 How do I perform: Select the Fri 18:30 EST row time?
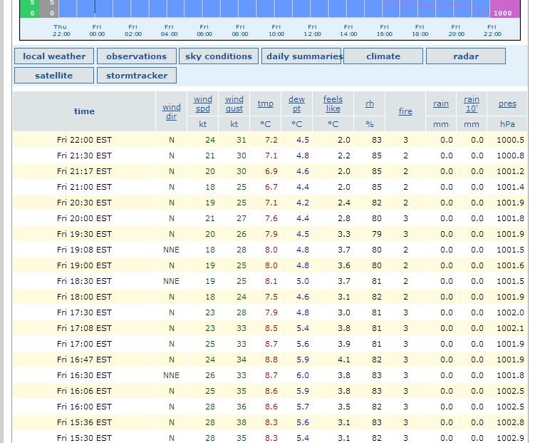coord(84,281)
